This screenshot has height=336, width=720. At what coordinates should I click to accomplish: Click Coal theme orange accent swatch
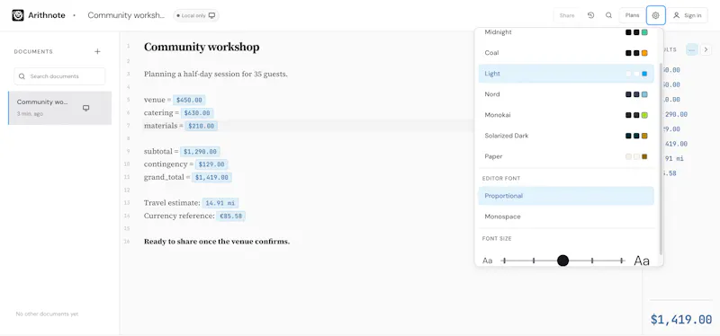tap(644, 53)
